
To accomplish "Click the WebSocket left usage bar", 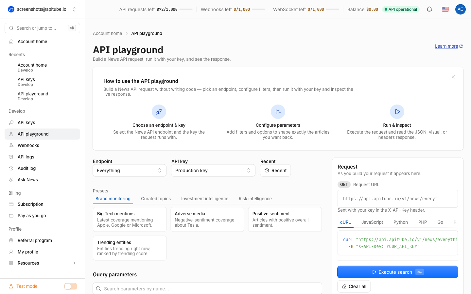I will (333, 9).
